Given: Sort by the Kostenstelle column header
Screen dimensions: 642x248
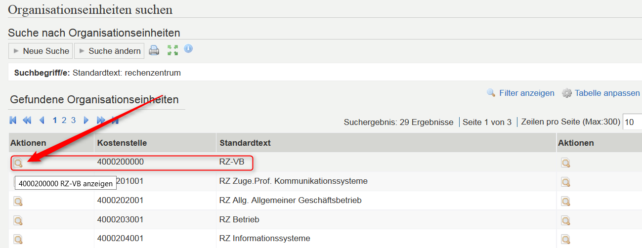Looking at the screenshot, I should (x=122, y=143).
